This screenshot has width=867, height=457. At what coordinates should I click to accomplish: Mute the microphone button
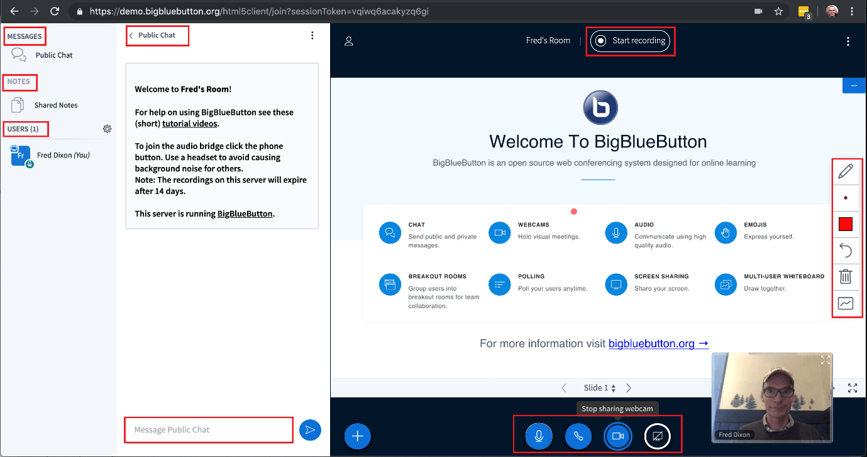(539, 436)
